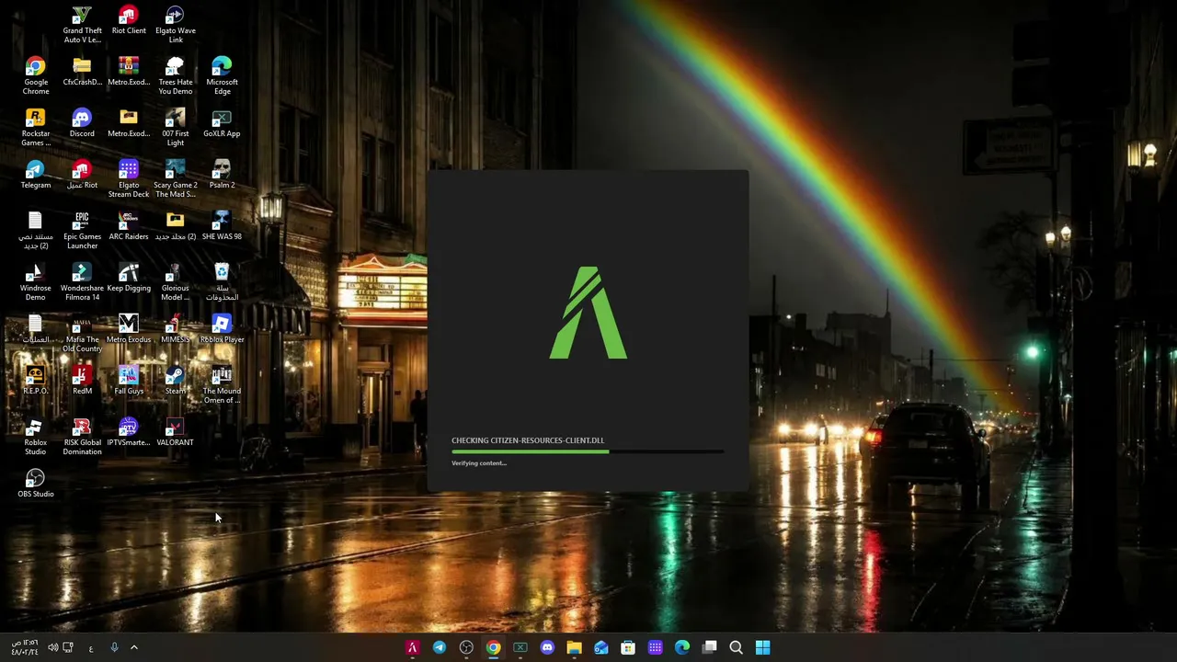Open File Explorer from the taskbar

(574, 647)
